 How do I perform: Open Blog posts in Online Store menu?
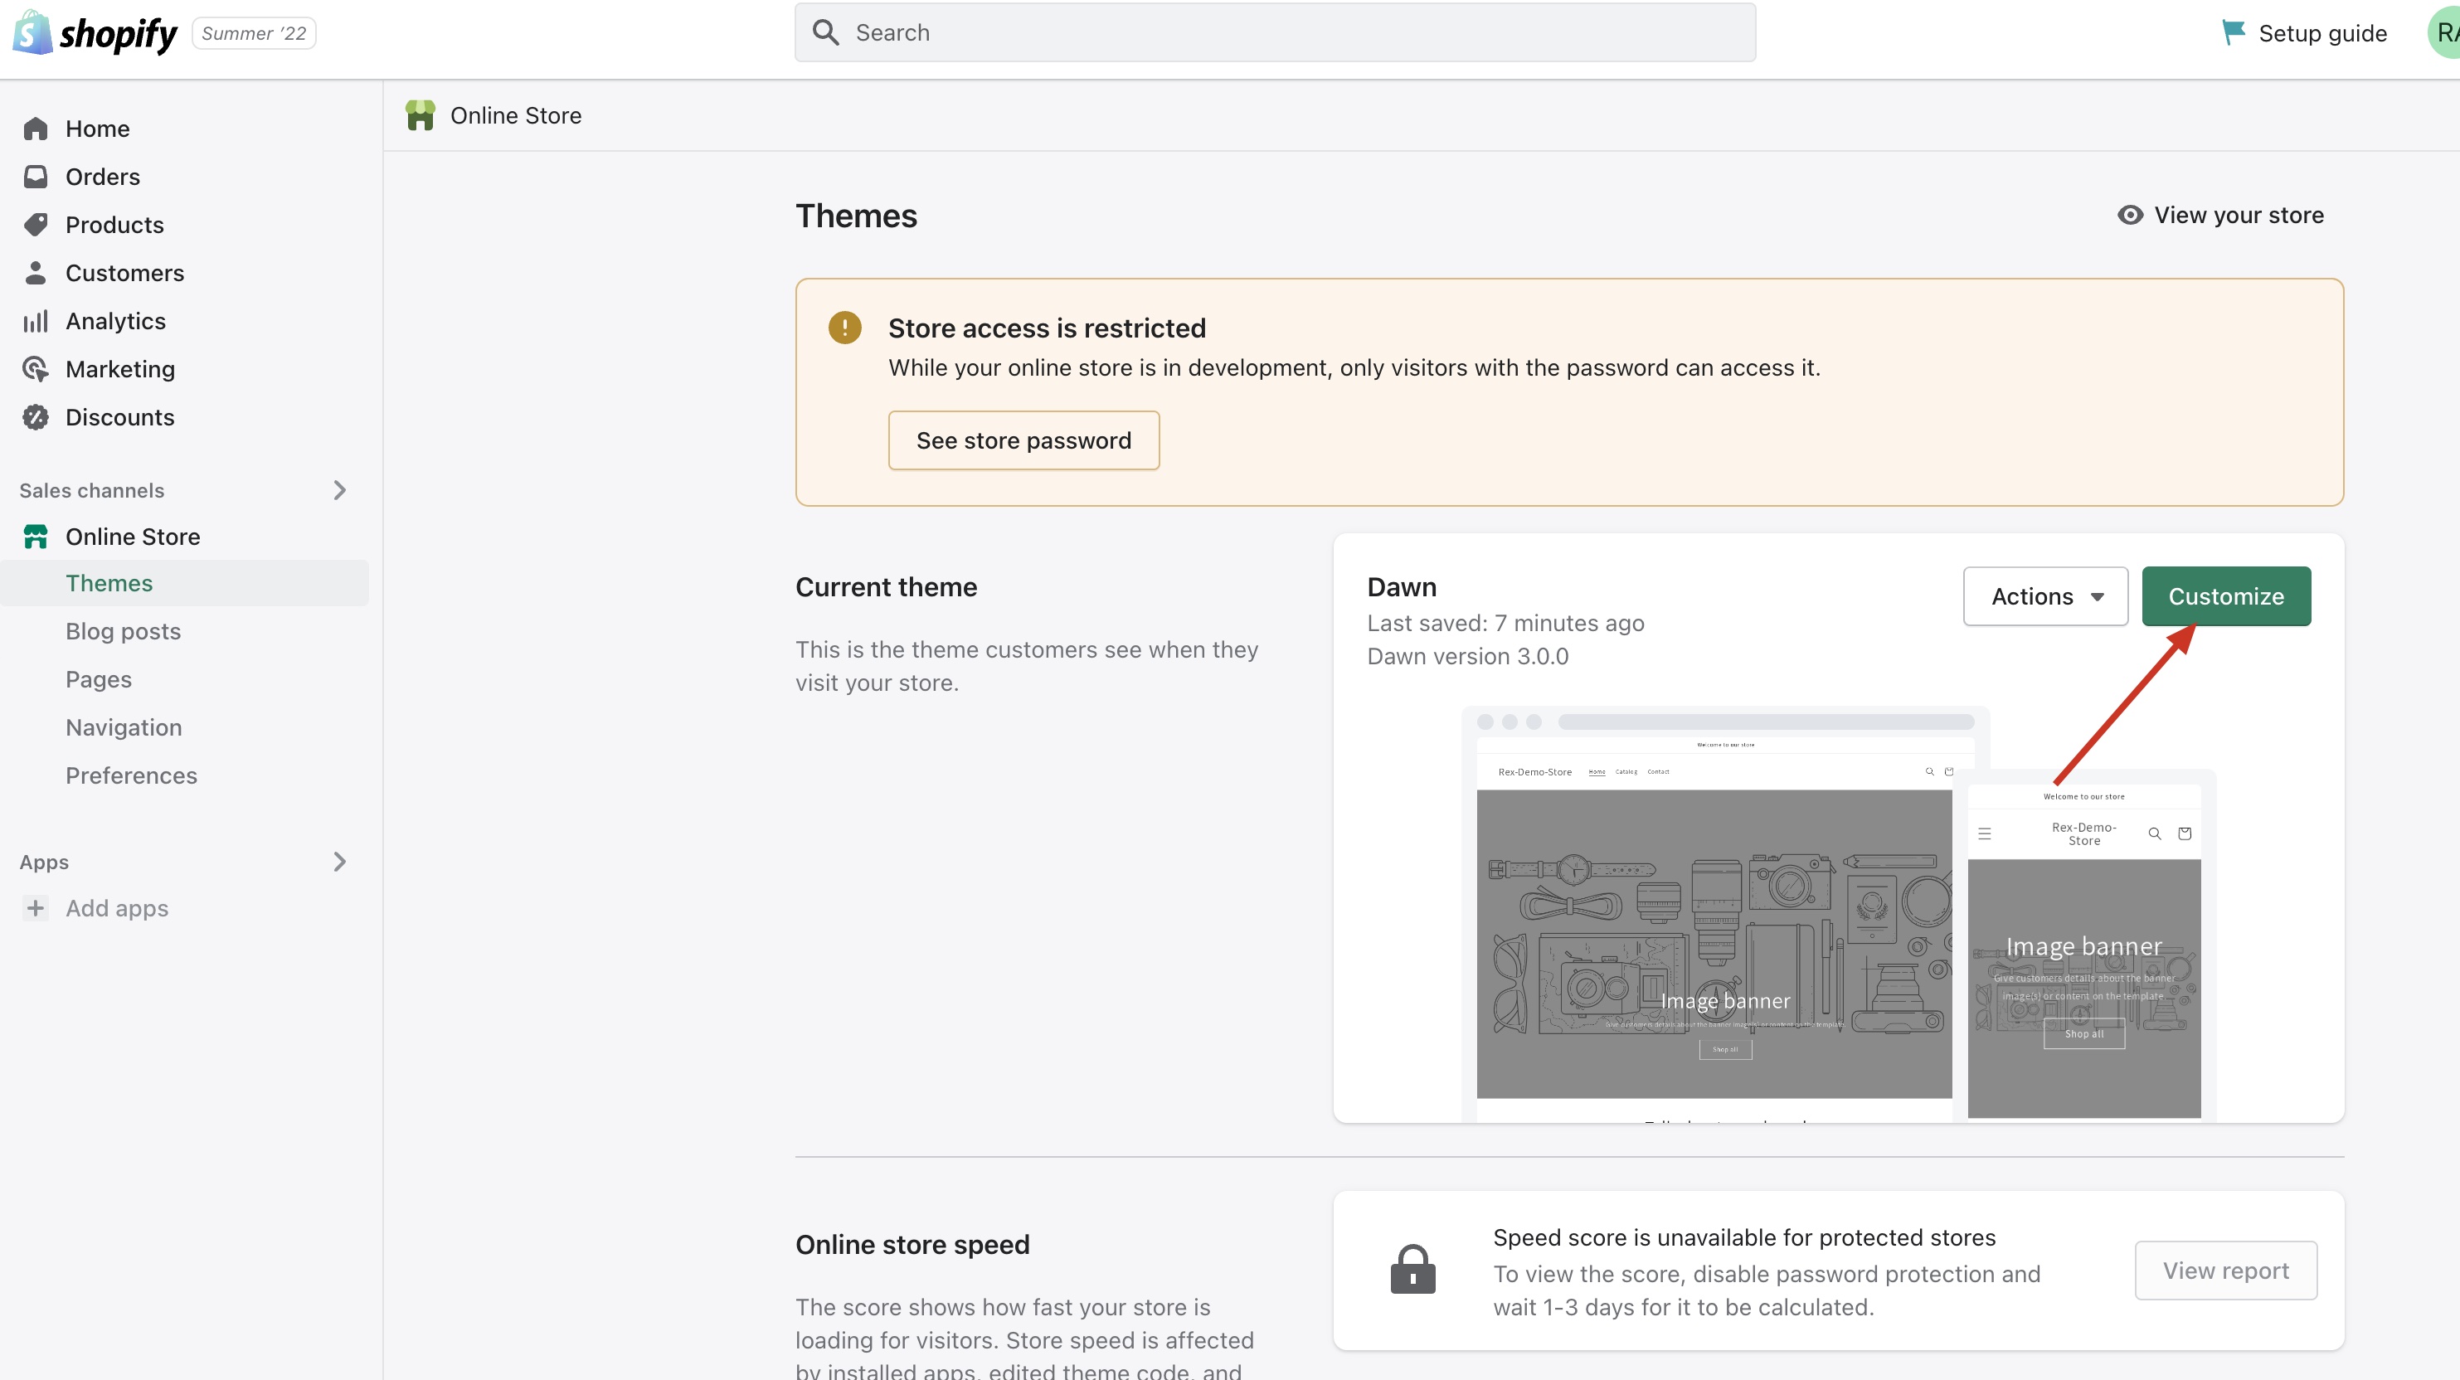124,631
